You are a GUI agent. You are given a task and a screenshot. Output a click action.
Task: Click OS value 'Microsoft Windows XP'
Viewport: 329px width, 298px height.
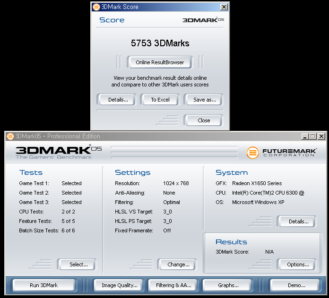(x=258, y=202)
